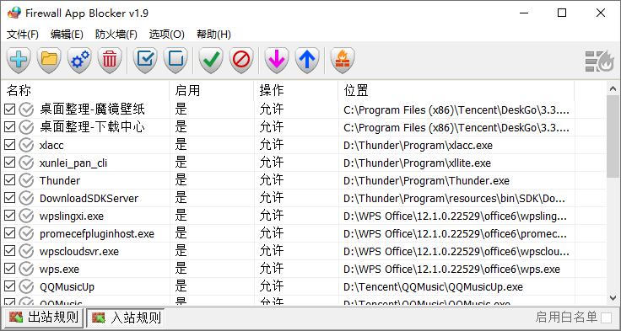Click path D:\Thunder\Program\xllite.exe

point(417,163)
